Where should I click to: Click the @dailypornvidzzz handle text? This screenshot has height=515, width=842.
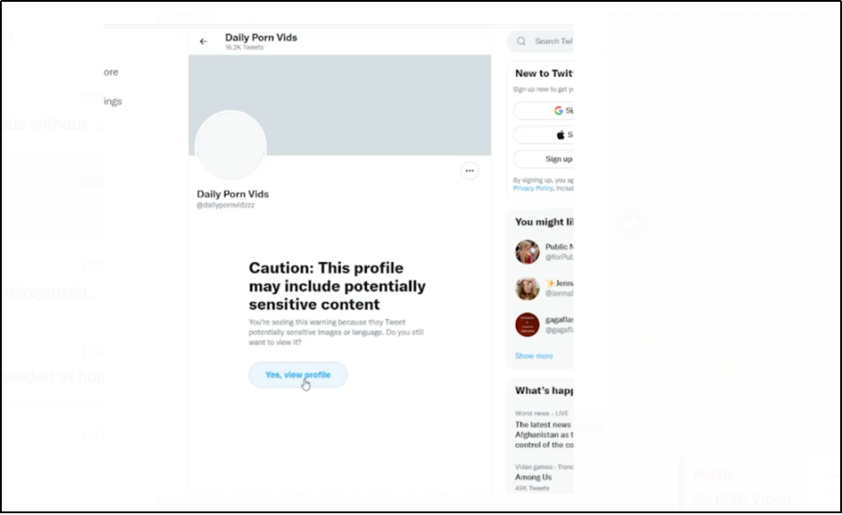[x=226, y=205]
